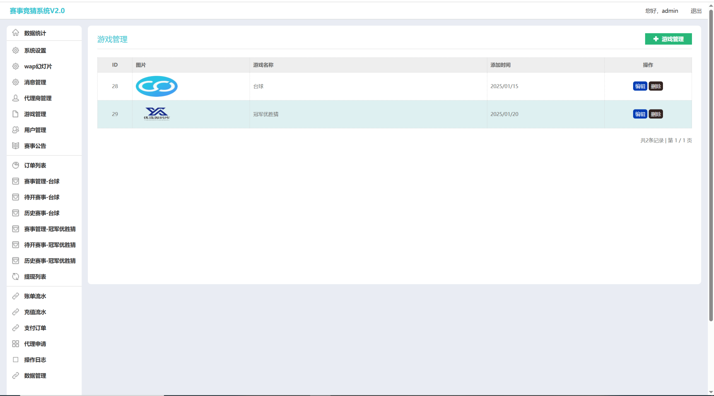The image size is (714, 396).
Task: Click the square icon beside 操作日志
Action: pyautogui.click(x=15, y=360)
